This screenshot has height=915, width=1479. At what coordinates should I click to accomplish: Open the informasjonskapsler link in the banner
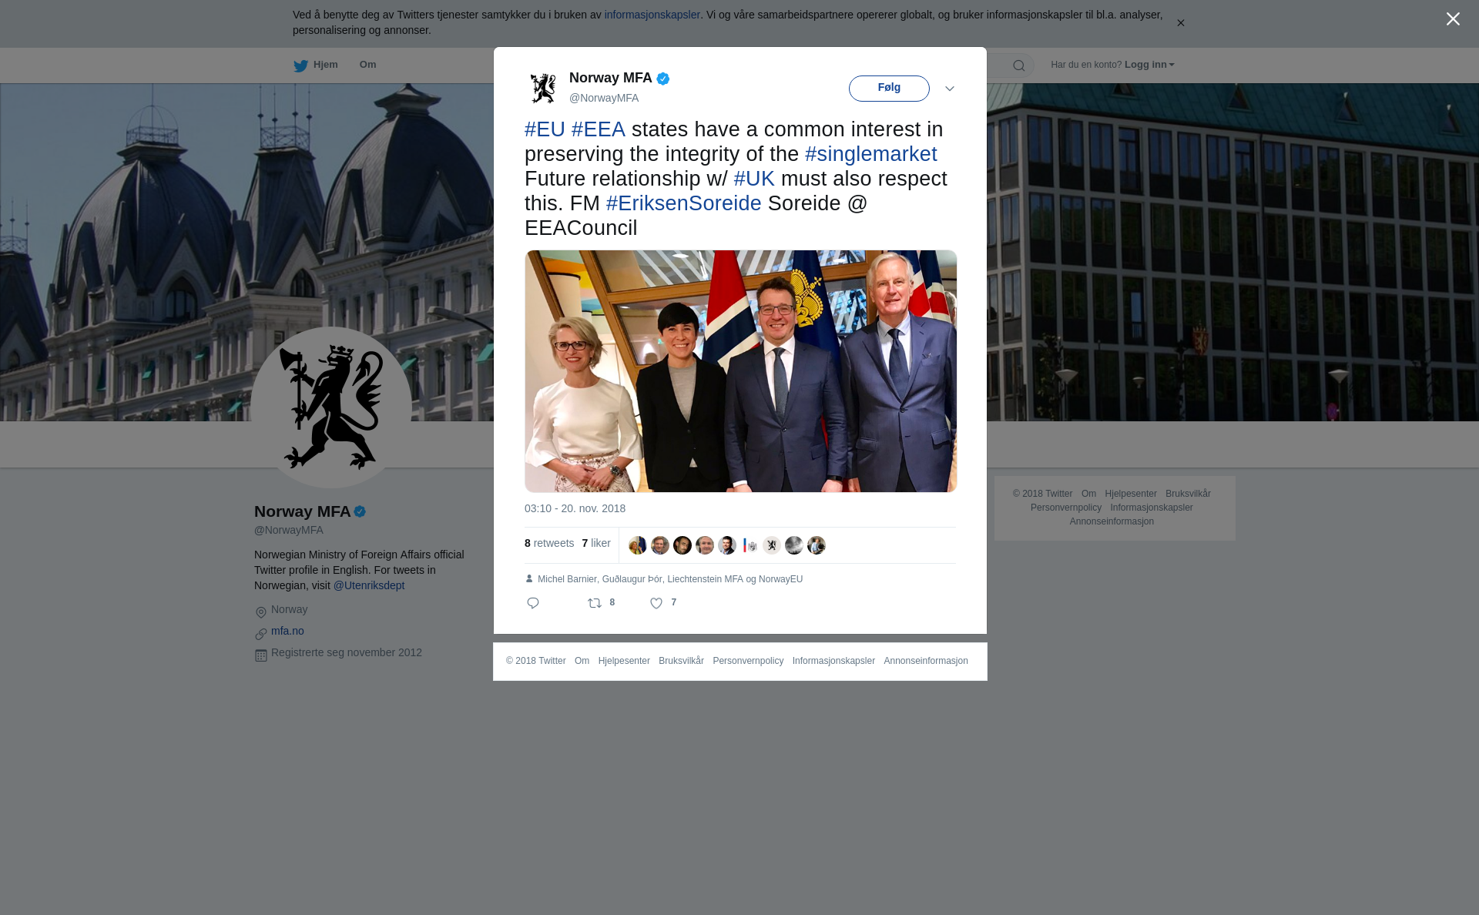pyautogui.click(x=652, y=15)
